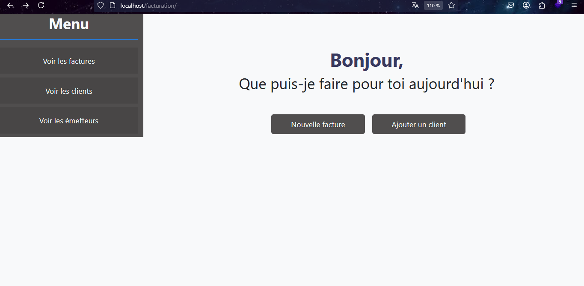
Task: Show site information page icon
Action: point(113,6)
